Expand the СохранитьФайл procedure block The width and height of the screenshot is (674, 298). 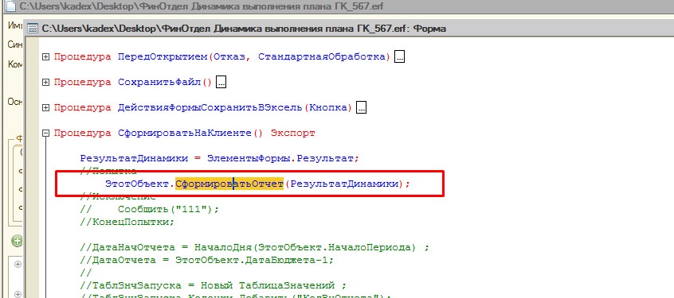point(45,83)
